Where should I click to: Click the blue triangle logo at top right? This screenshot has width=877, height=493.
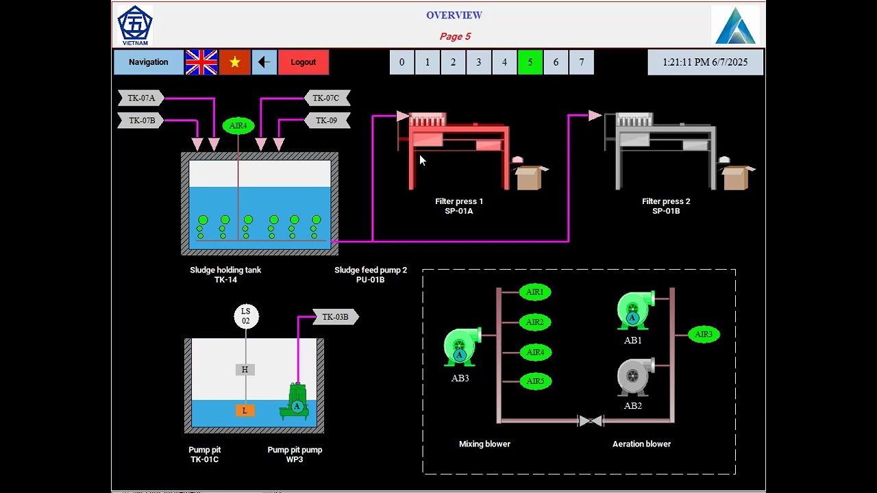735,25
